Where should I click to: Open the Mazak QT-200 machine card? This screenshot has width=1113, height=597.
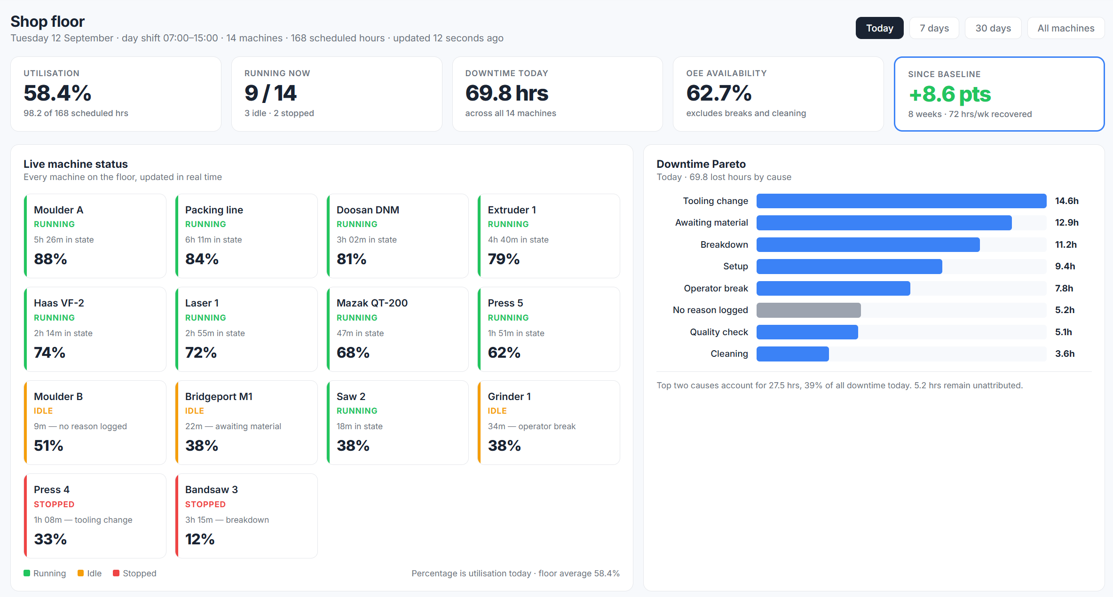click(x=398, y=329)
